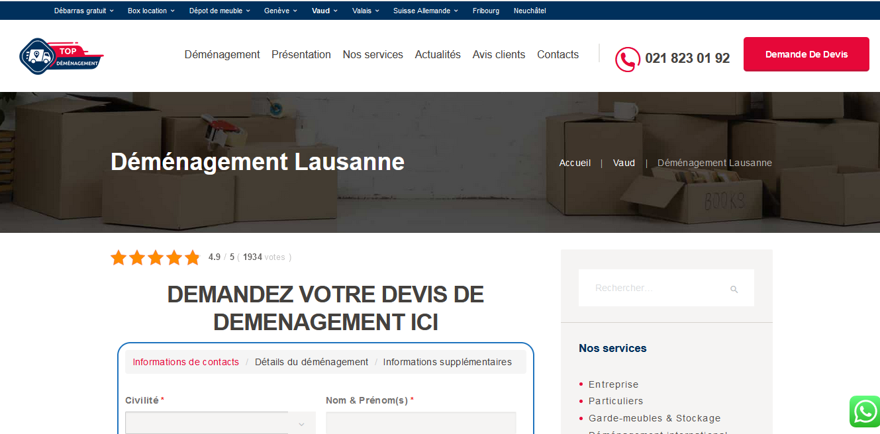Click the fifth rating star
This screenshot has width=880, height=434.
193,257
